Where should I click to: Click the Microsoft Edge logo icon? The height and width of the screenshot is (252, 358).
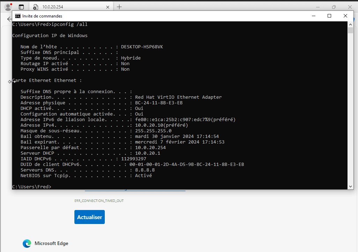point(27,244)
